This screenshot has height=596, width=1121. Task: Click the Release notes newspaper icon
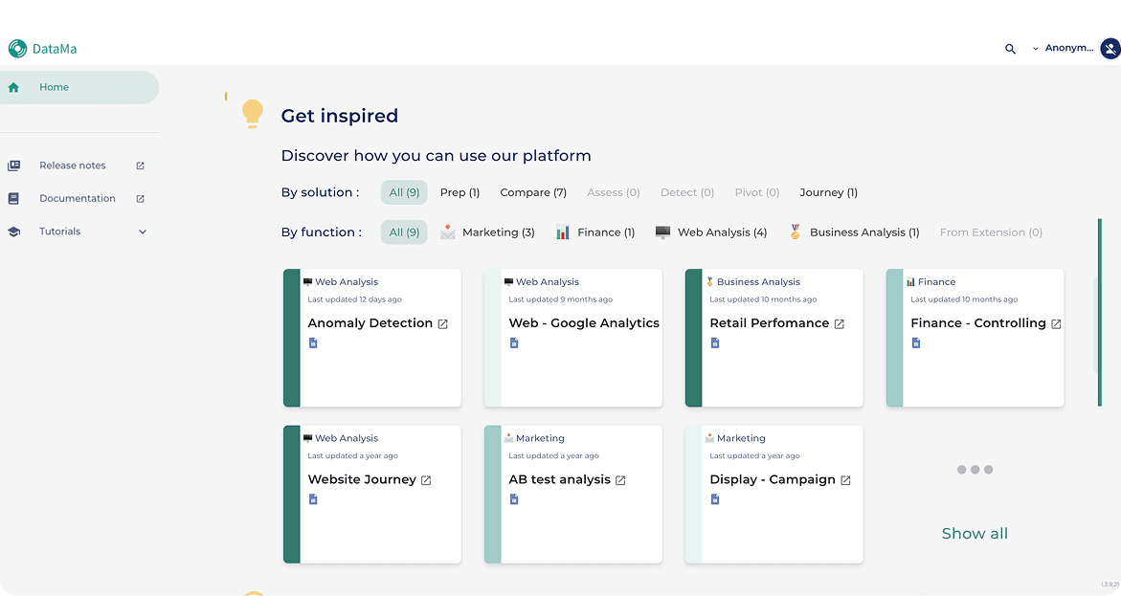click(13, 166)
